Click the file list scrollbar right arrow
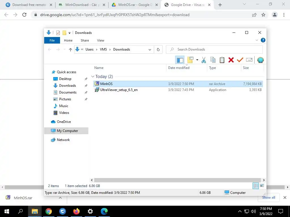The height and width of the screenshot is (217, 290). pyautogui.click(x=264, y=180)
